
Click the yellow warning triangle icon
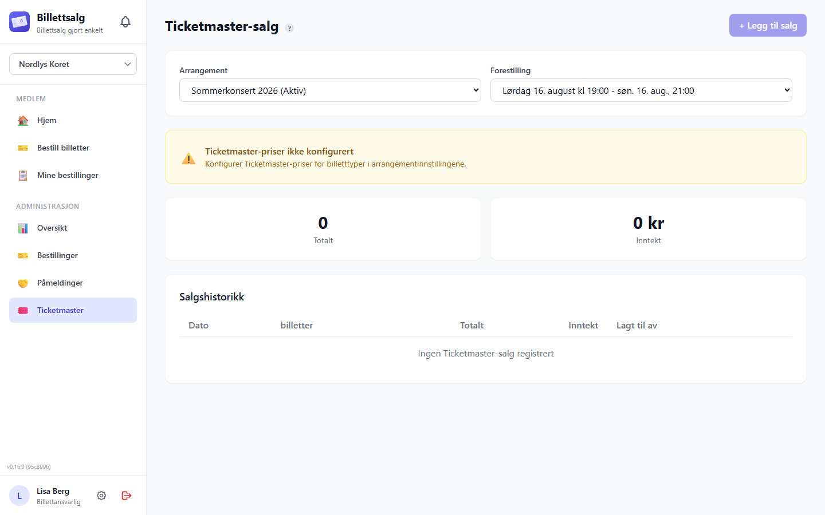[188, 159]
